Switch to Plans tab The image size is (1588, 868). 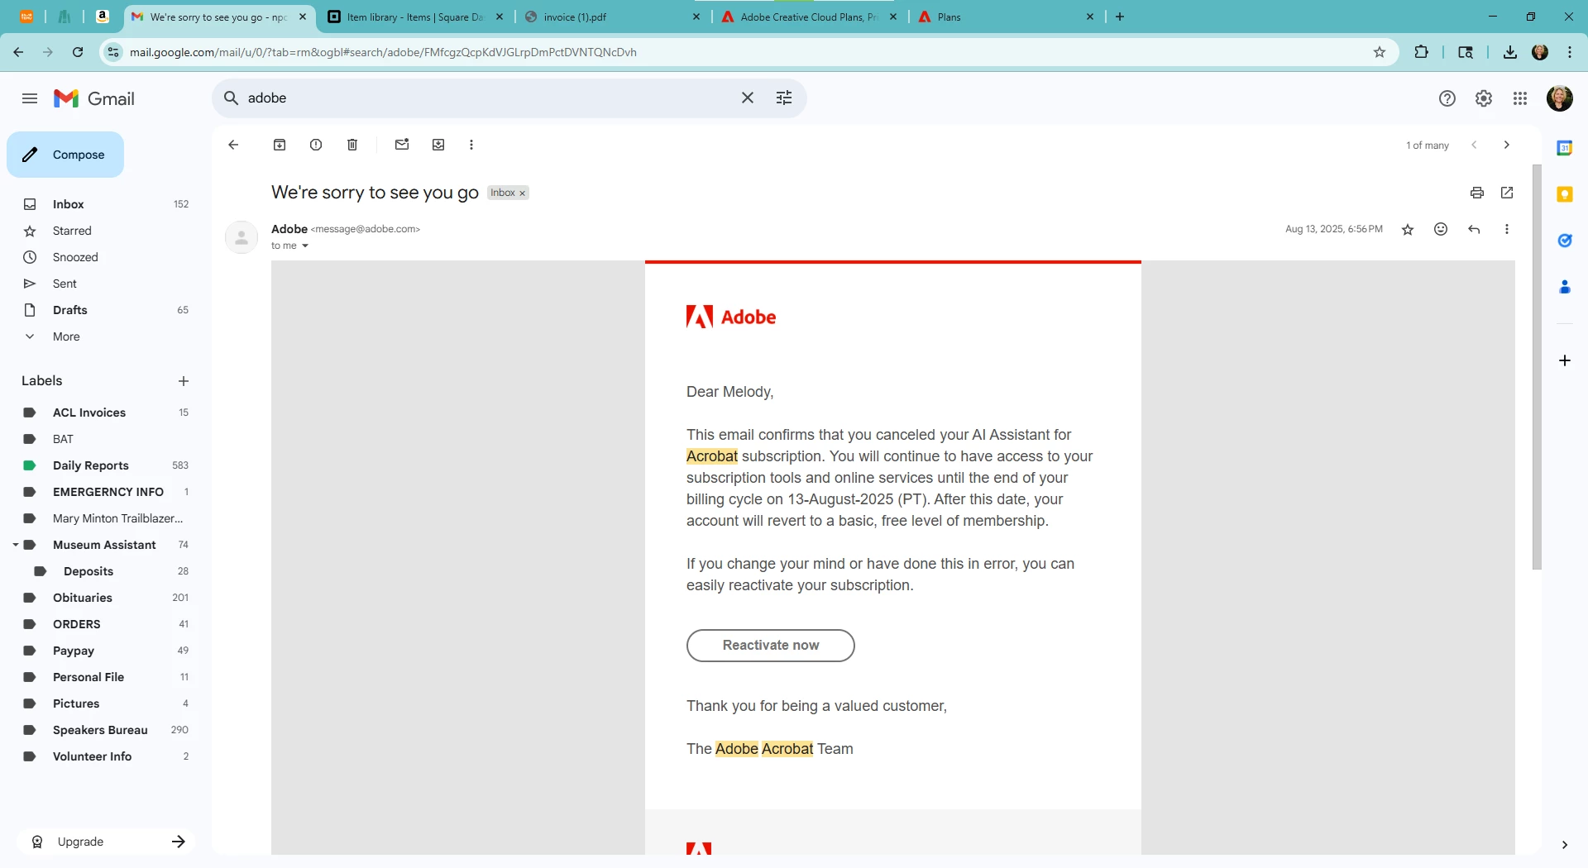tap(1006, 17)
